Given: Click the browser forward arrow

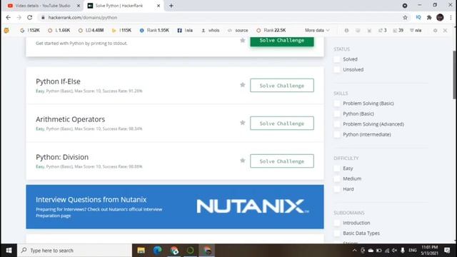Looking at the screenshot, I should tap(19, 17).
